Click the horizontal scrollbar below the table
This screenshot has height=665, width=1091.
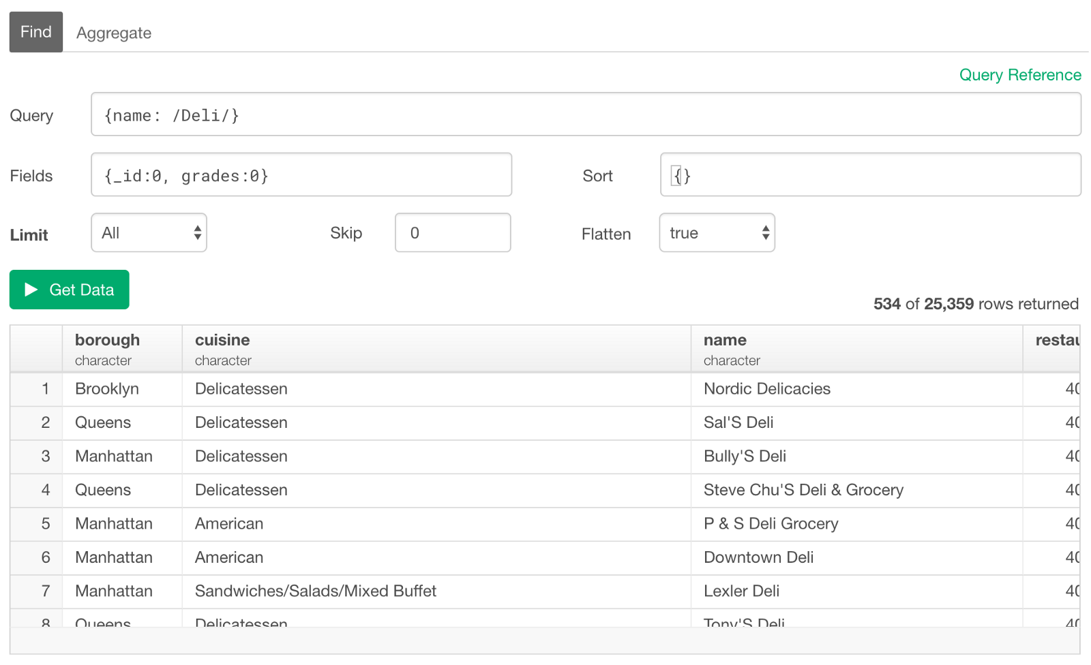click(x=545, y=640)
